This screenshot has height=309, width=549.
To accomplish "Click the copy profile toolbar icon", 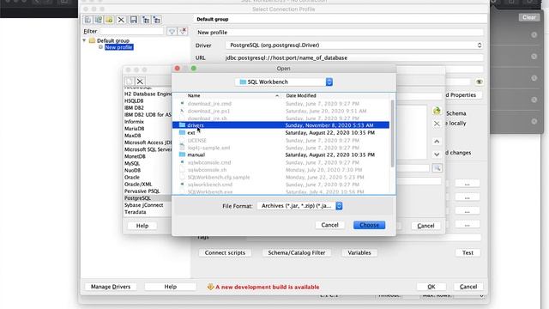I will 99,20.
